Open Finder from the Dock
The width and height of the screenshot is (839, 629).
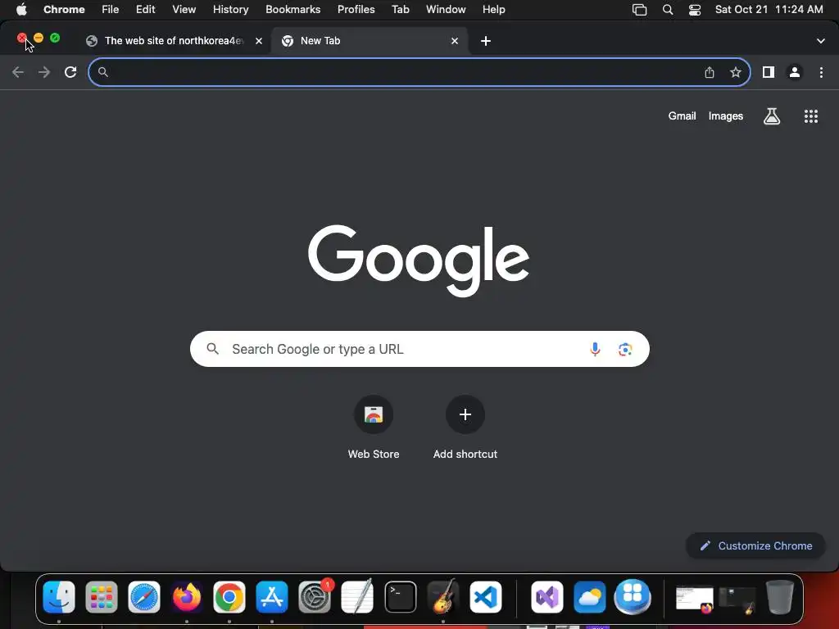tap(59, 597)
